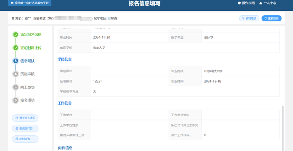This screenshot has width=293, height=151.
Task: Click the 工作信息 section heading
Action: point(64,103)
